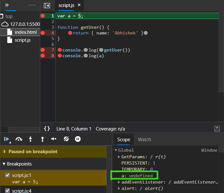Resume script execution
This screenshot has width=224, height=193.
pyautogui.click(x=6, y=139)
